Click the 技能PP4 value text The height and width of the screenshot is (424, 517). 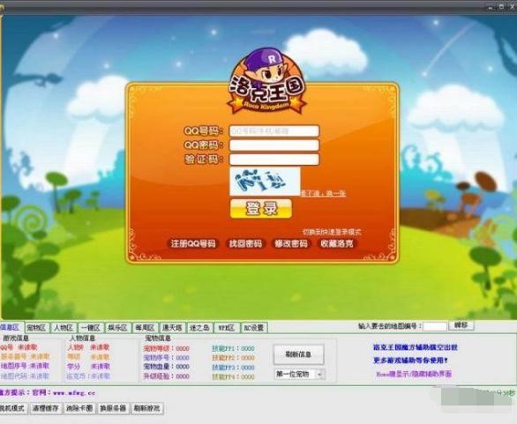(248, 377)
